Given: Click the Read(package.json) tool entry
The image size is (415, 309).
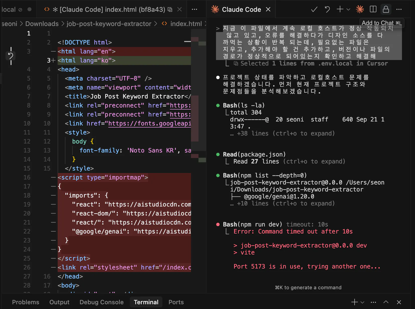Looking at the screenshot, I should pyautogui.click(x=254, y=154).
